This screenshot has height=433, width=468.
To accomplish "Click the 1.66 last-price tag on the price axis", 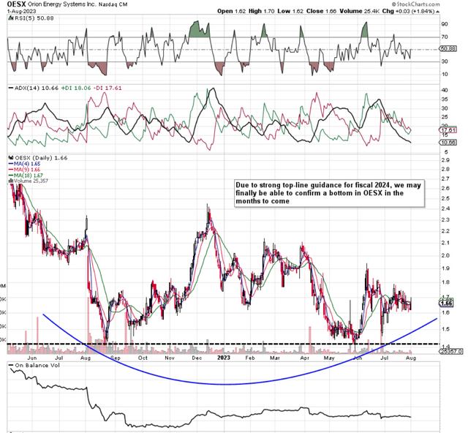I will point(447,304).
